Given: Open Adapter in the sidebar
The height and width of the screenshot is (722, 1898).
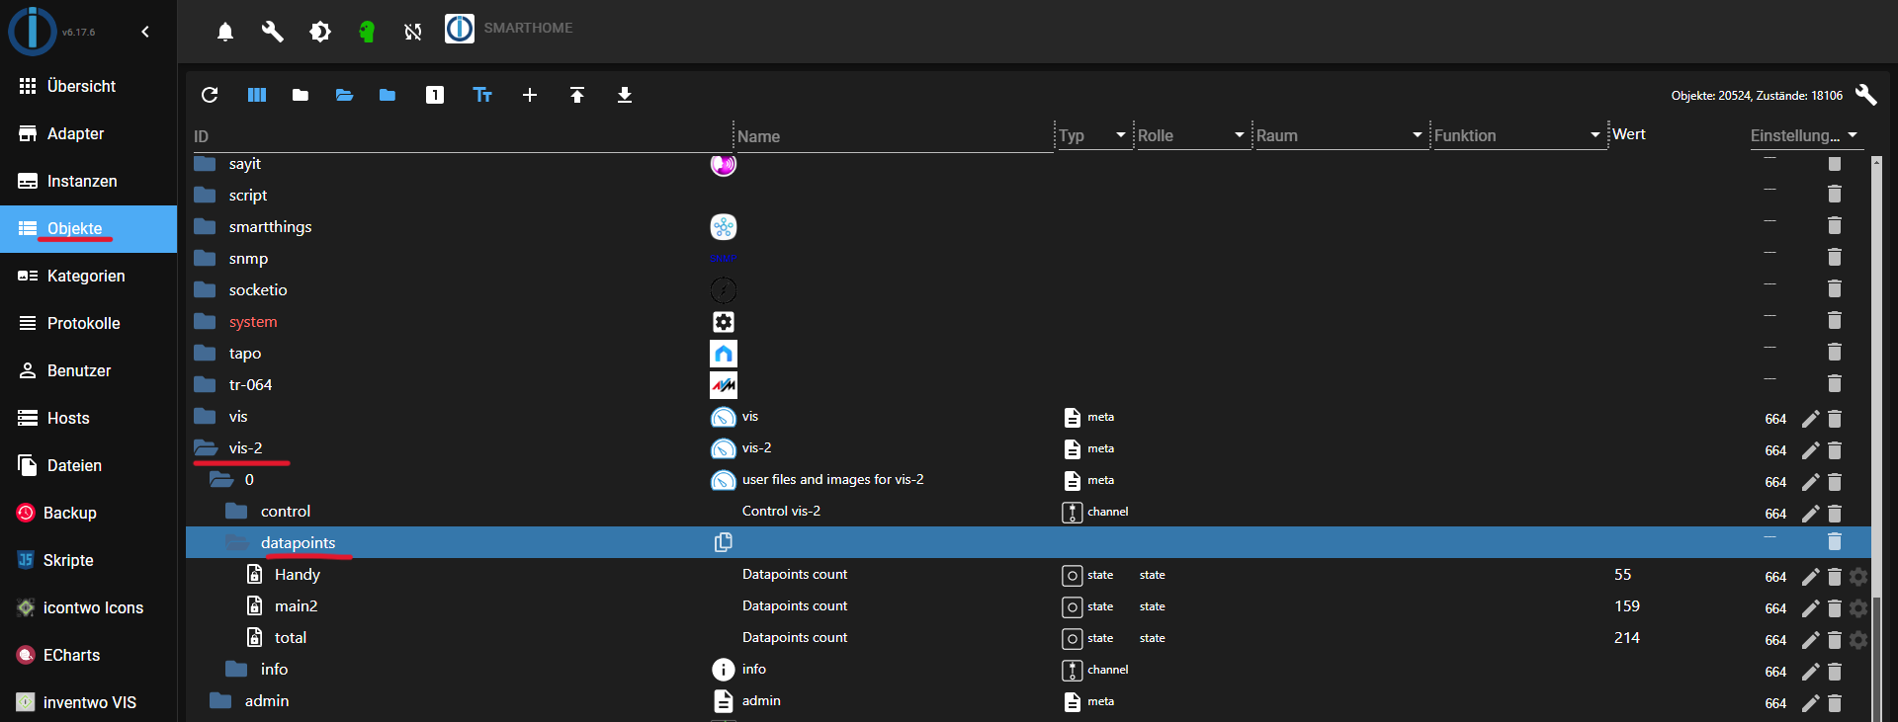Looking at the screenshot, I should tap(76, 133).
